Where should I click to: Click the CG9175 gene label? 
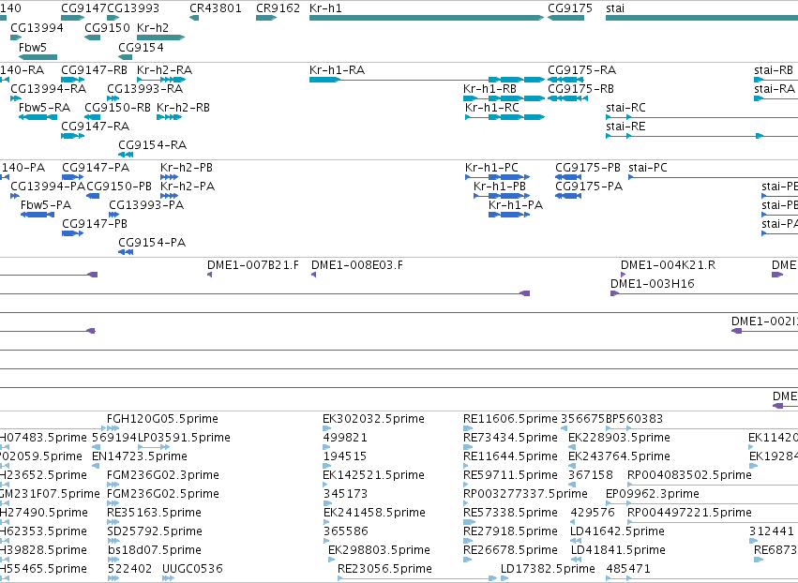[570, 8]
